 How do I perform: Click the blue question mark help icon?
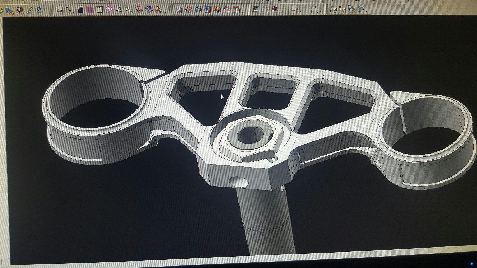[39, 10]
